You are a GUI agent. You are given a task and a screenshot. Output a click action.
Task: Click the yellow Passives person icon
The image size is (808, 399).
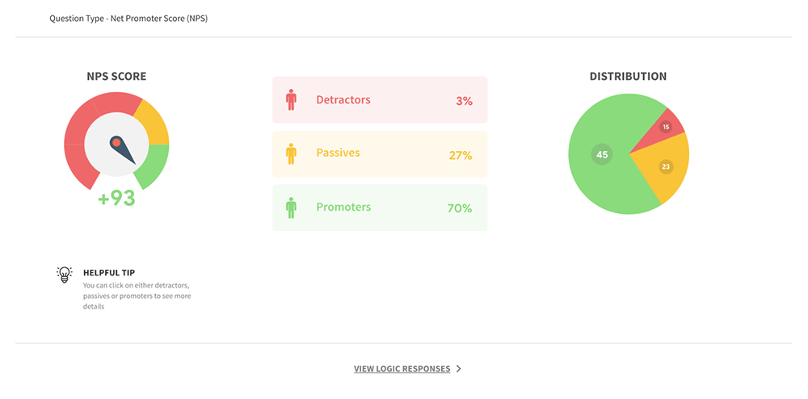[x=291, y=153]
